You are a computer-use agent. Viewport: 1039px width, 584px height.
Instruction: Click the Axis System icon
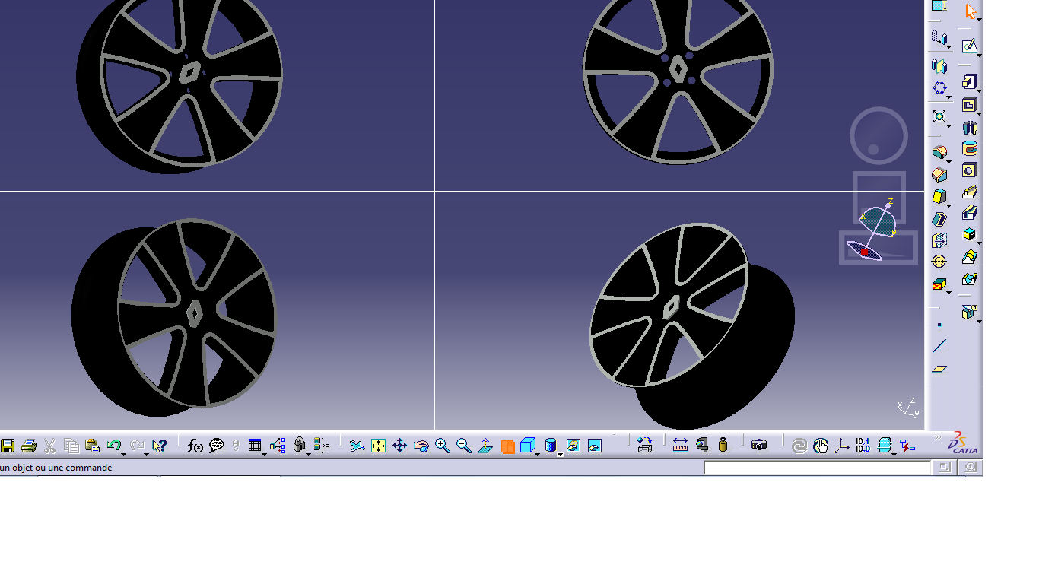841,446
